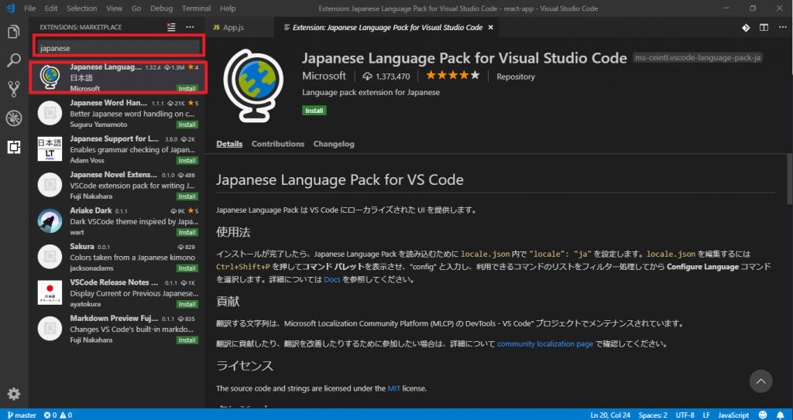Install Japanese Novel Extension pack
Image resolution: width=793 pixels, height=420 pixels.
[x=187, y=196]
